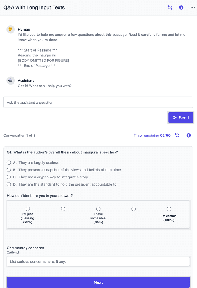
Task: Select answer A, They are largely useless
Action: click(x=9, y=162)
